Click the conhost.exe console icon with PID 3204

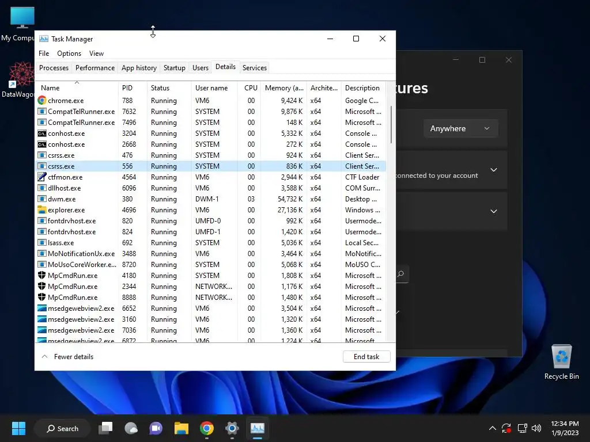pos(41,134)
